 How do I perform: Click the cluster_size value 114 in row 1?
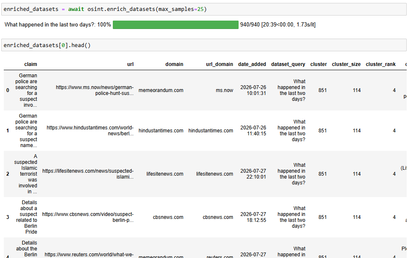[356, 130]
